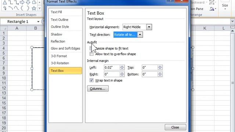Click the Columns... button
235x132 pixels.
(98, 89)
